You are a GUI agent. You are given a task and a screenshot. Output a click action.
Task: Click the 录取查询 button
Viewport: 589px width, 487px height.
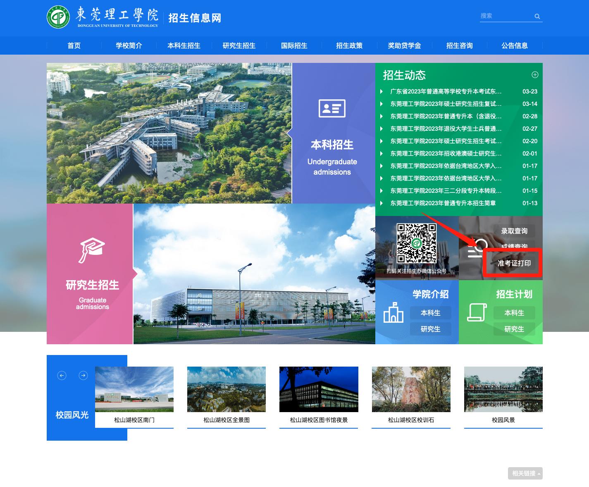514,231
